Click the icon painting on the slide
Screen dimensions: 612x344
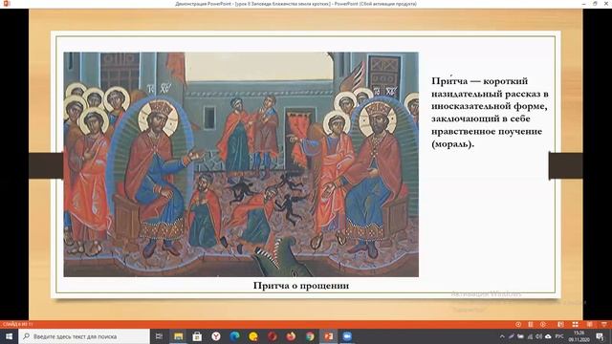(x=241, y=164)
